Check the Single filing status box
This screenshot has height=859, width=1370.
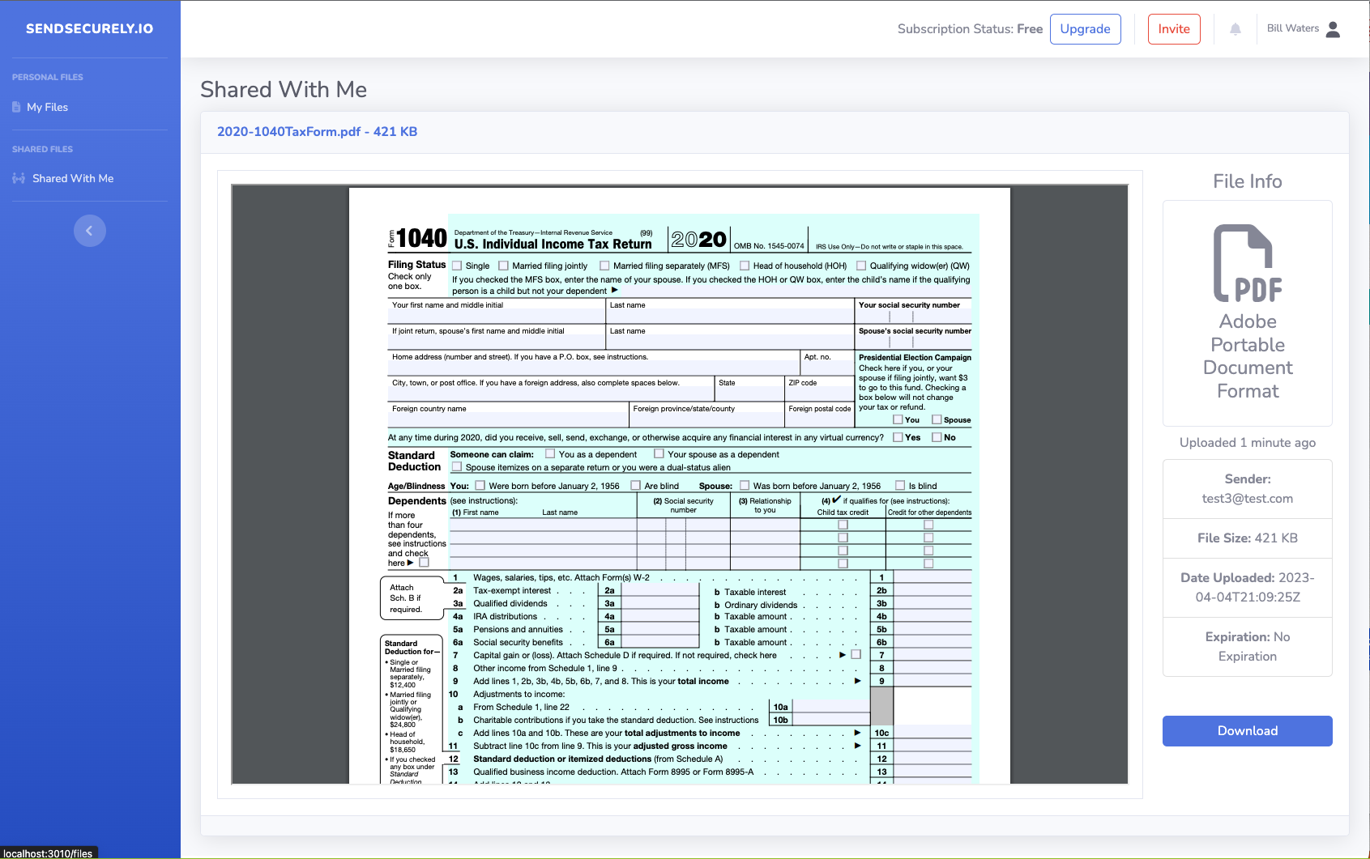457,266
